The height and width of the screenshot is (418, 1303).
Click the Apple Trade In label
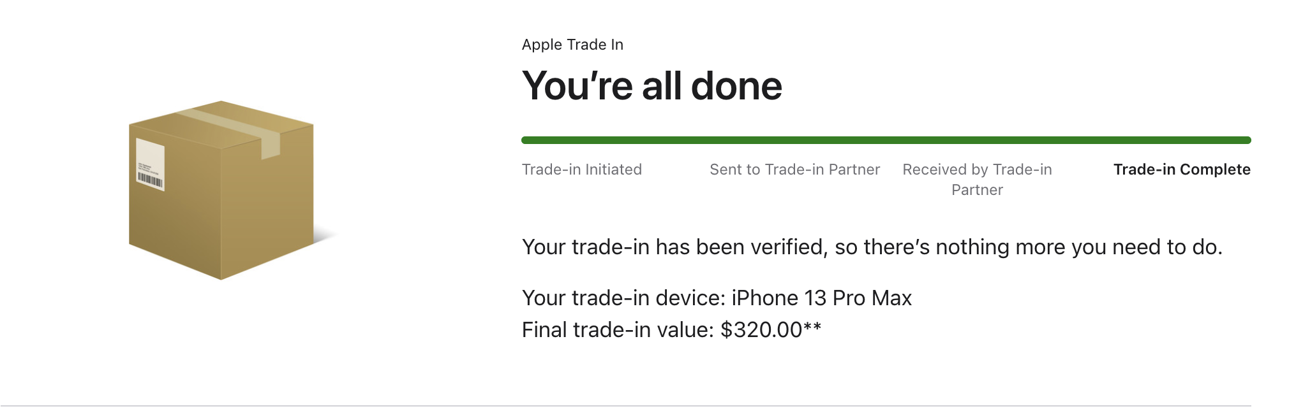point(572,45)
